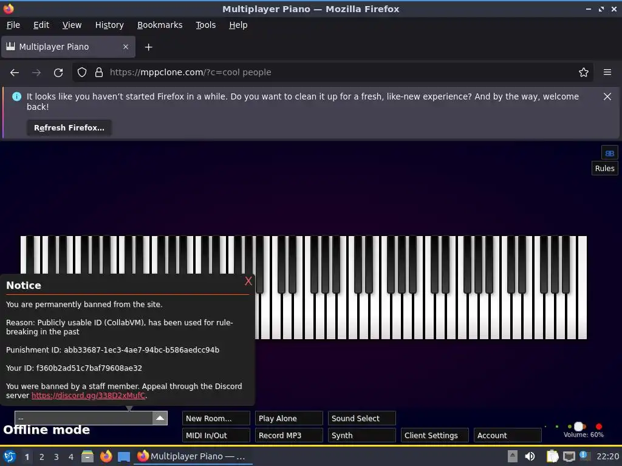Click the info icon in notification bar
The image size is (622, 466).
(x=16, y=96)
